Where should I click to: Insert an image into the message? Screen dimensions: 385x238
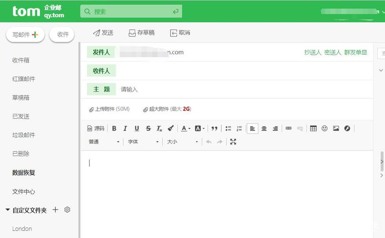pyautogui.click(x=336, y=129)
